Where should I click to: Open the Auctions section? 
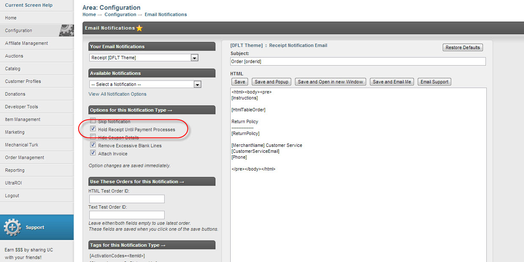[x=37, y=56]
